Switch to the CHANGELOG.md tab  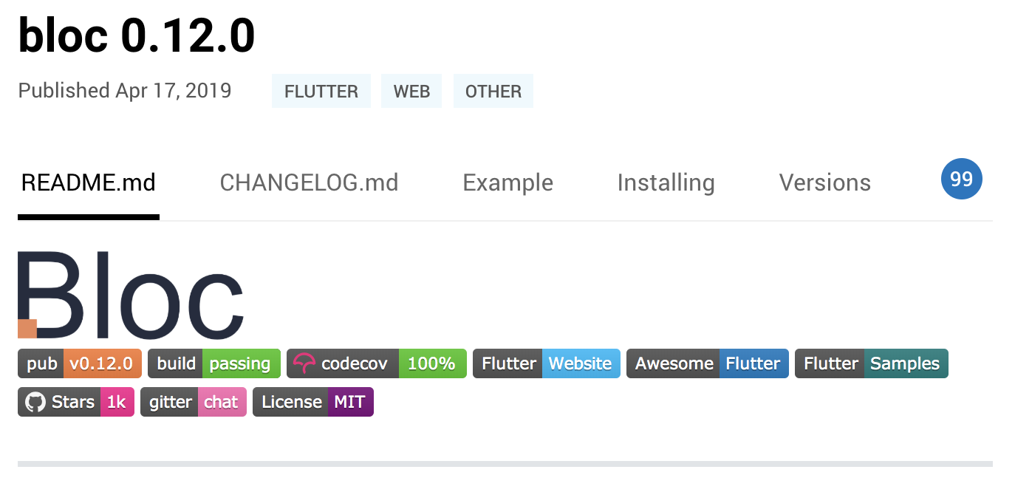click(x=309, y=182)
